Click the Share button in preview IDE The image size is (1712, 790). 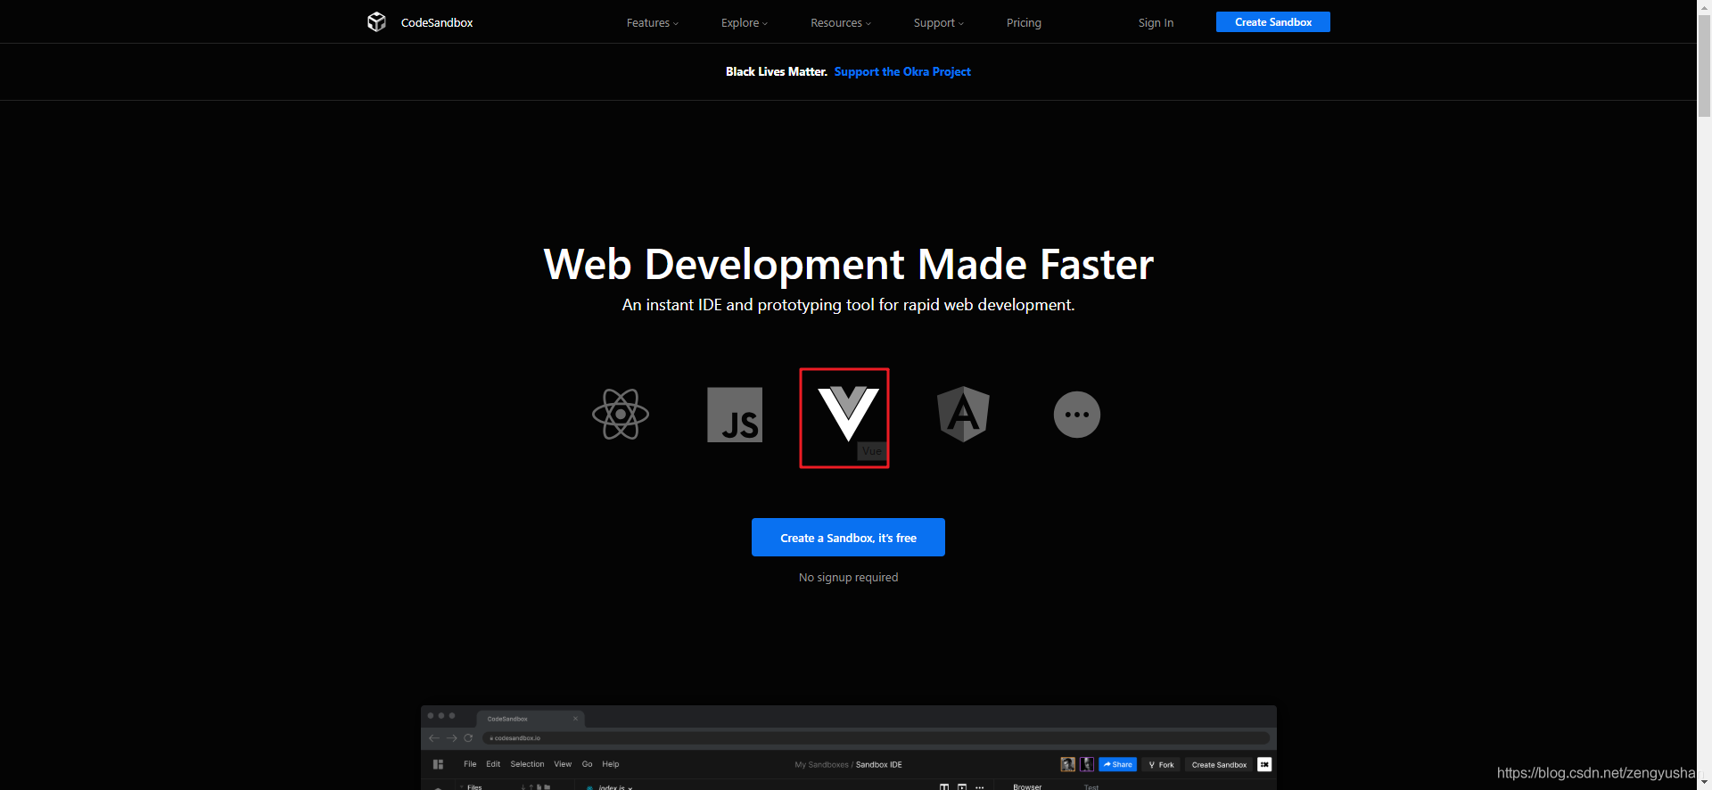click(x=1117, y=764)
